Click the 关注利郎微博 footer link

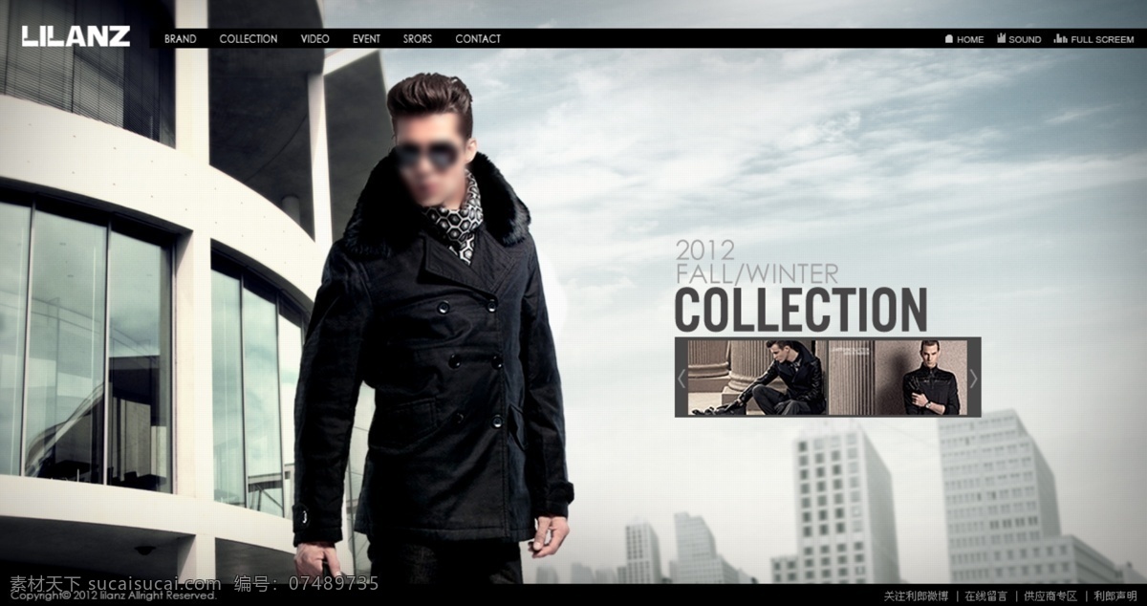[x=916, y=596]
